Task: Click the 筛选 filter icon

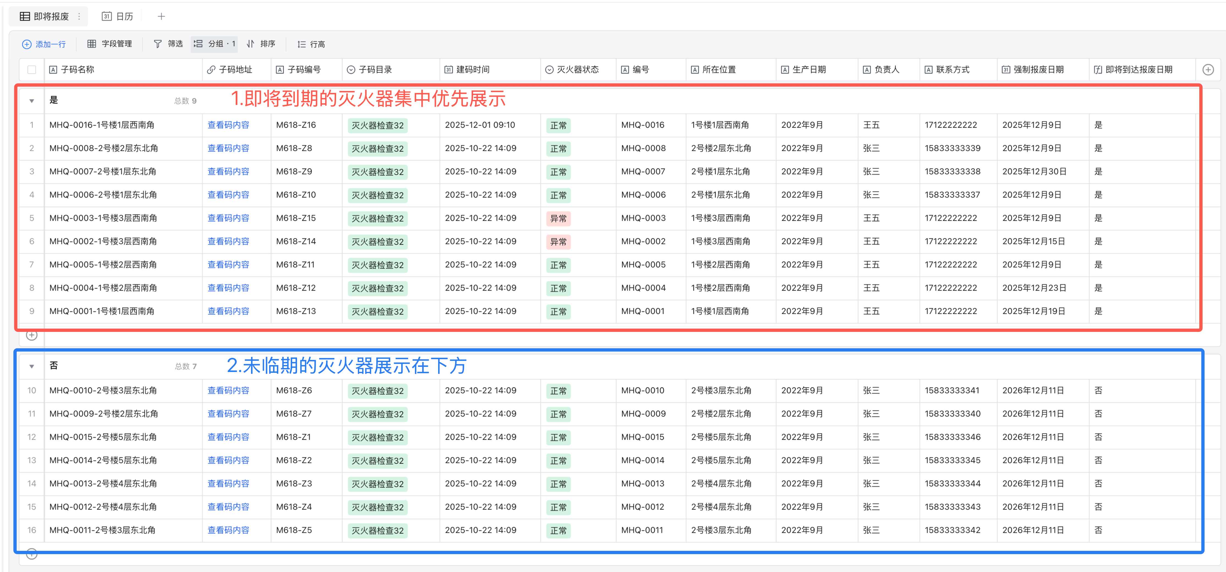Action: pos(158,44)
